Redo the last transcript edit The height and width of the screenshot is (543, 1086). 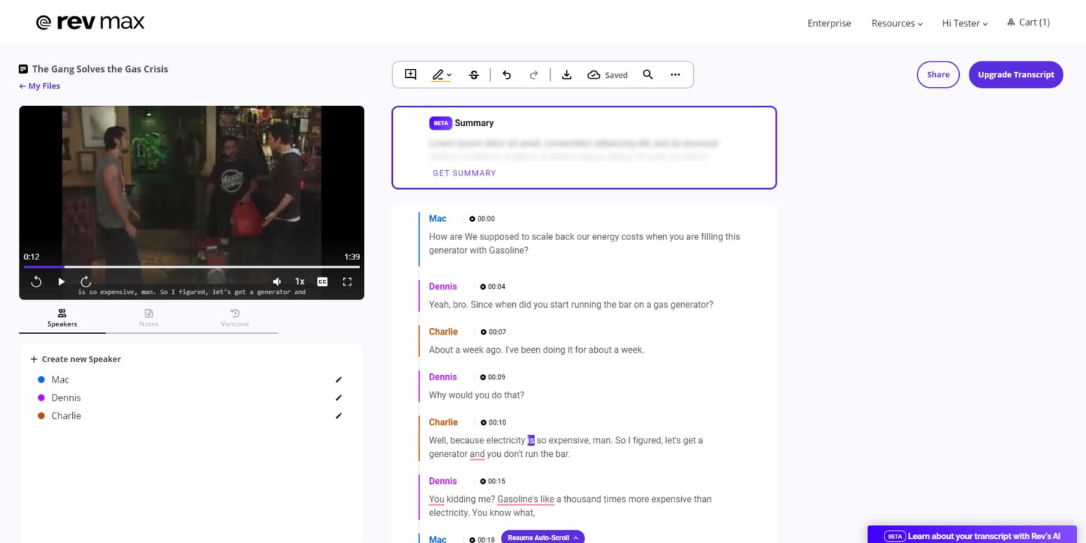(534, 74)
